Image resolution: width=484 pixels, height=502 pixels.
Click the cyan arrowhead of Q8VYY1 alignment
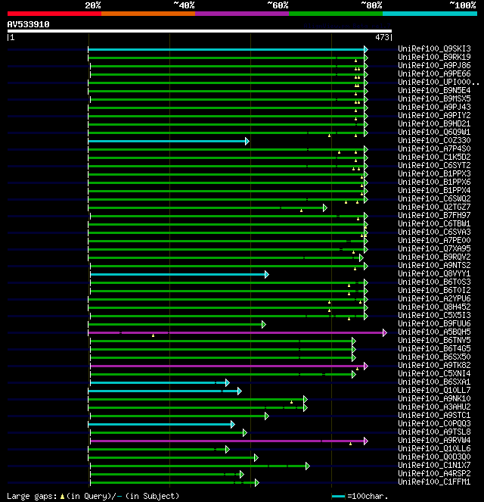(267, 274)
